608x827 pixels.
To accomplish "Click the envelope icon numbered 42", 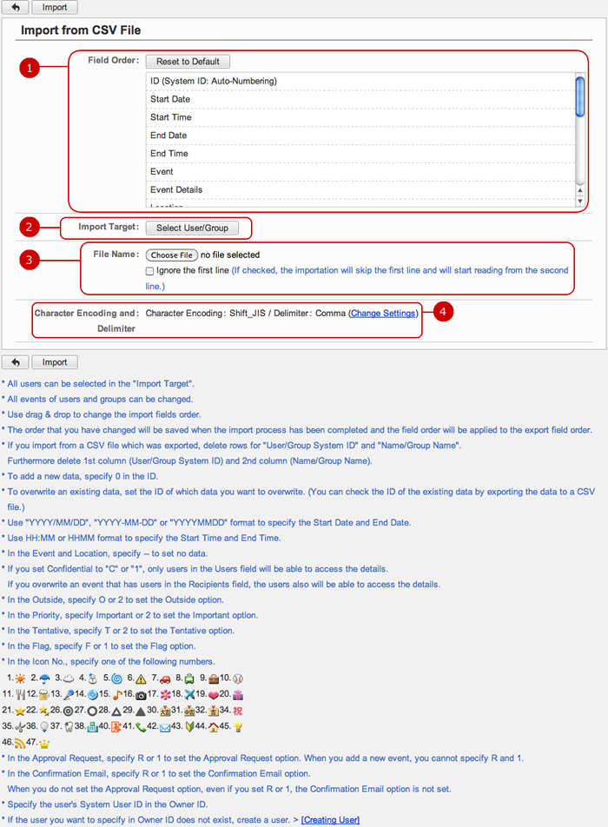I will 165,728.
